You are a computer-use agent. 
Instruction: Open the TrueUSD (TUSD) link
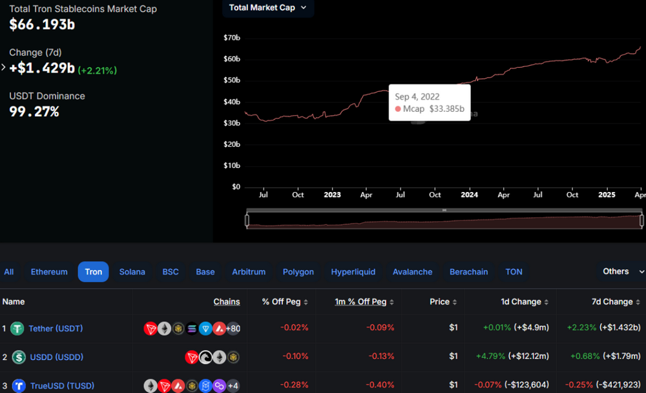coord(62,386)
